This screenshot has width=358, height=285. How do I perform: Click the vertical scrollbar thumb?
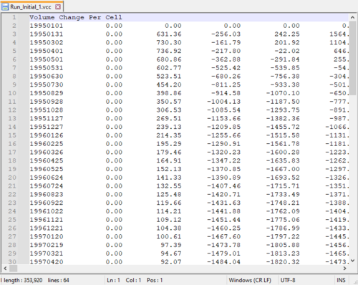point(352,58)
